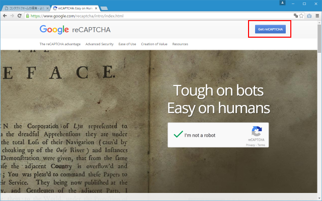Viewport: 322px width, 201px height.
Task: Click the Google reCAPTCHA header logo
Action: click(x=75, y=30)
